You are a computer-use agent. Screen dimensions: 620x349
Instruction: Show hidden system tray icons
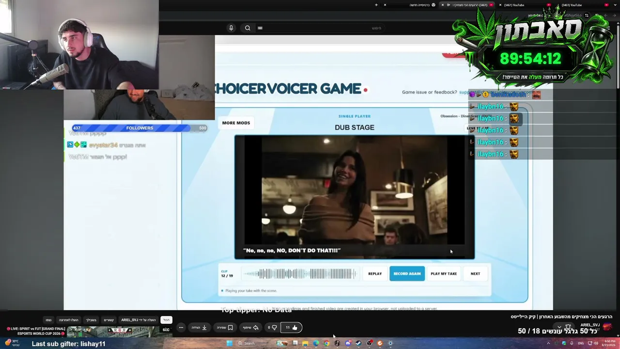[548, 343]
